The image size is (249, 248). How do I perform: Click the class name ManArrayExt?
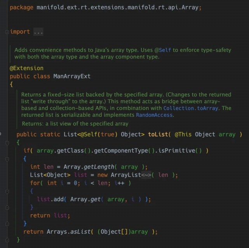(72, 76)
